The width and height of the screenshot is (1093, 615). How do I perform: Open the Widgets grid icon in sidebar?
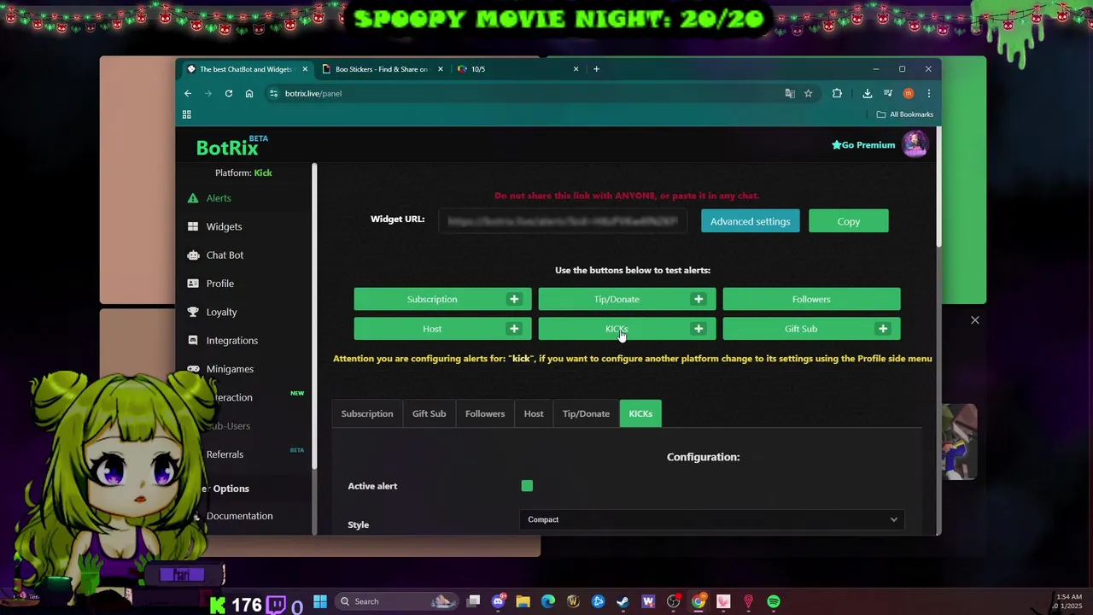click(x=193, y=226)
